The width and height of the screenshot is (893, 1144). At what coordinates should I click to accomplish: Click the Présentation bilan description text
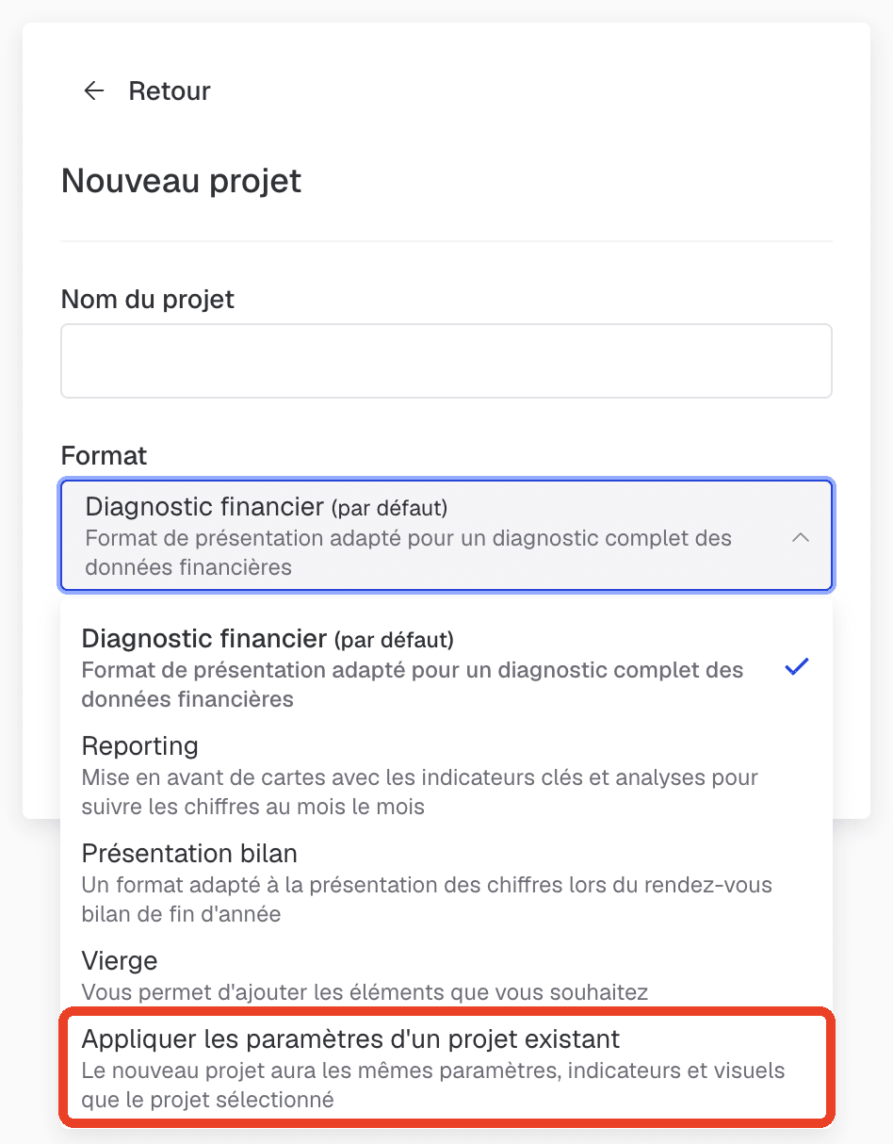point(428,899)
